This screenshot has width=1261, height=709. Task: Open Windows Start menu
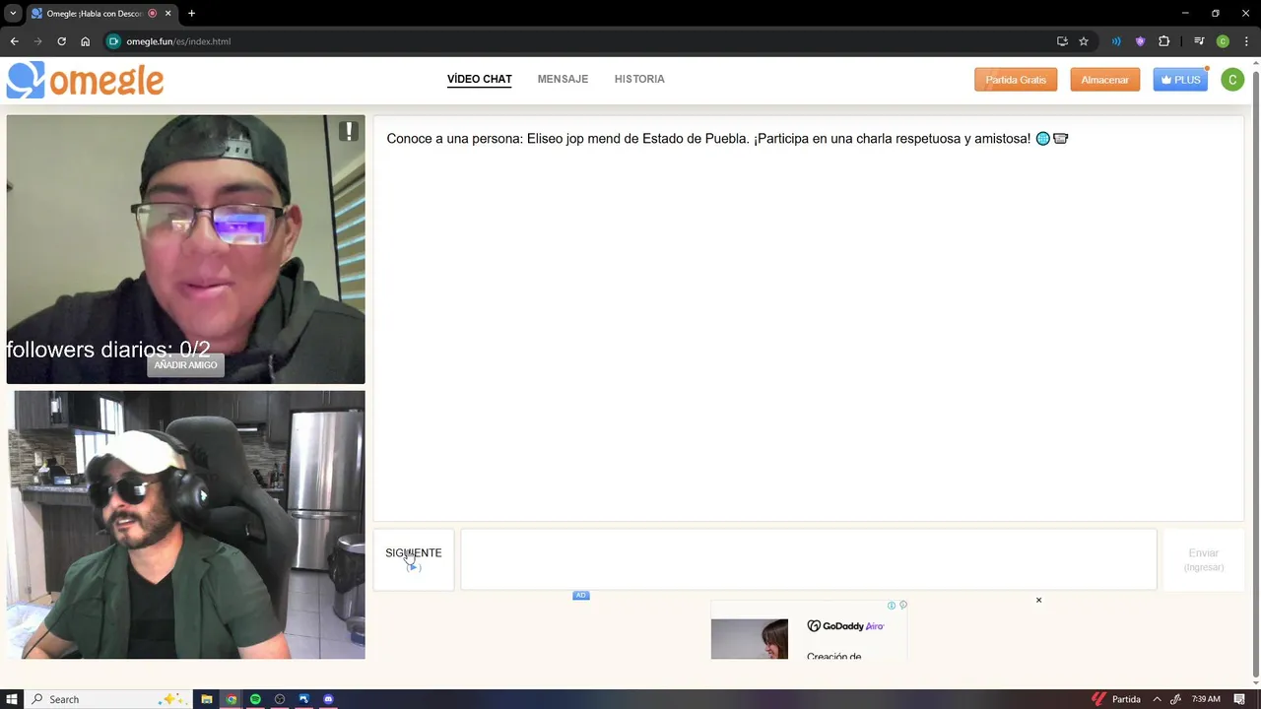12,699
